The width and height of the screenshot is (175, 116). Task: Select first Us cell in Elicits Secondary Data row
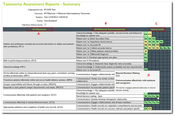point(146,38)
